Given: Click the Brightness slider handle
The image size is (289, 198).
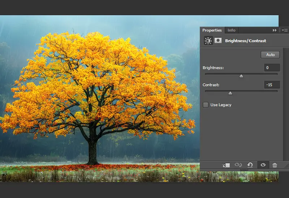Looking at the screenshot, I should 241,76.
